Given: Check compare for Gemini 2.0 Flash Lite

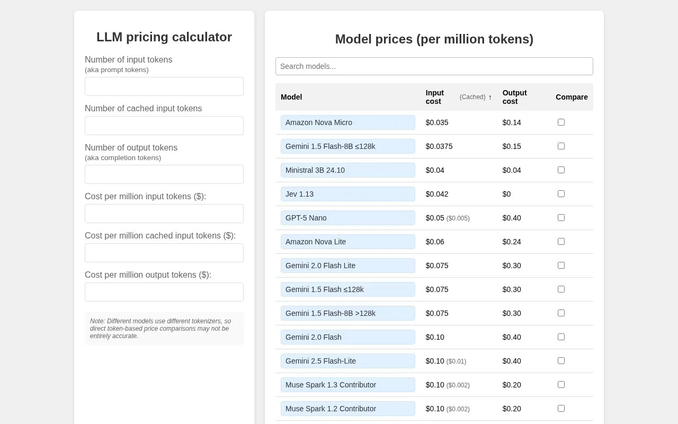Looking at the screenshot, I should tap(561, 266).
